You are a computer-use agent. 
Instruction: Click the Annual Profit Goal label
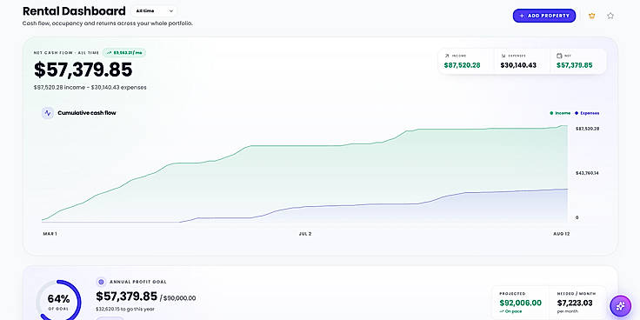click(138, 282)
